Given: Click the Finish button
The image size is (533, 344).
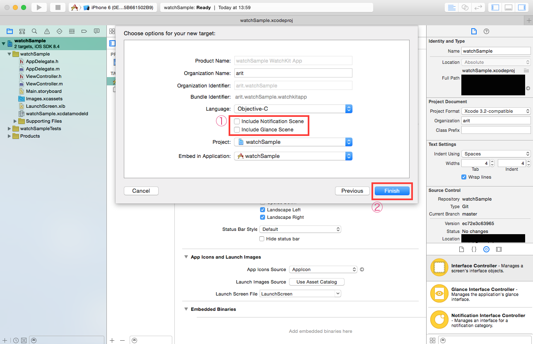Looking at the screenshot, I should coord(392,191).
